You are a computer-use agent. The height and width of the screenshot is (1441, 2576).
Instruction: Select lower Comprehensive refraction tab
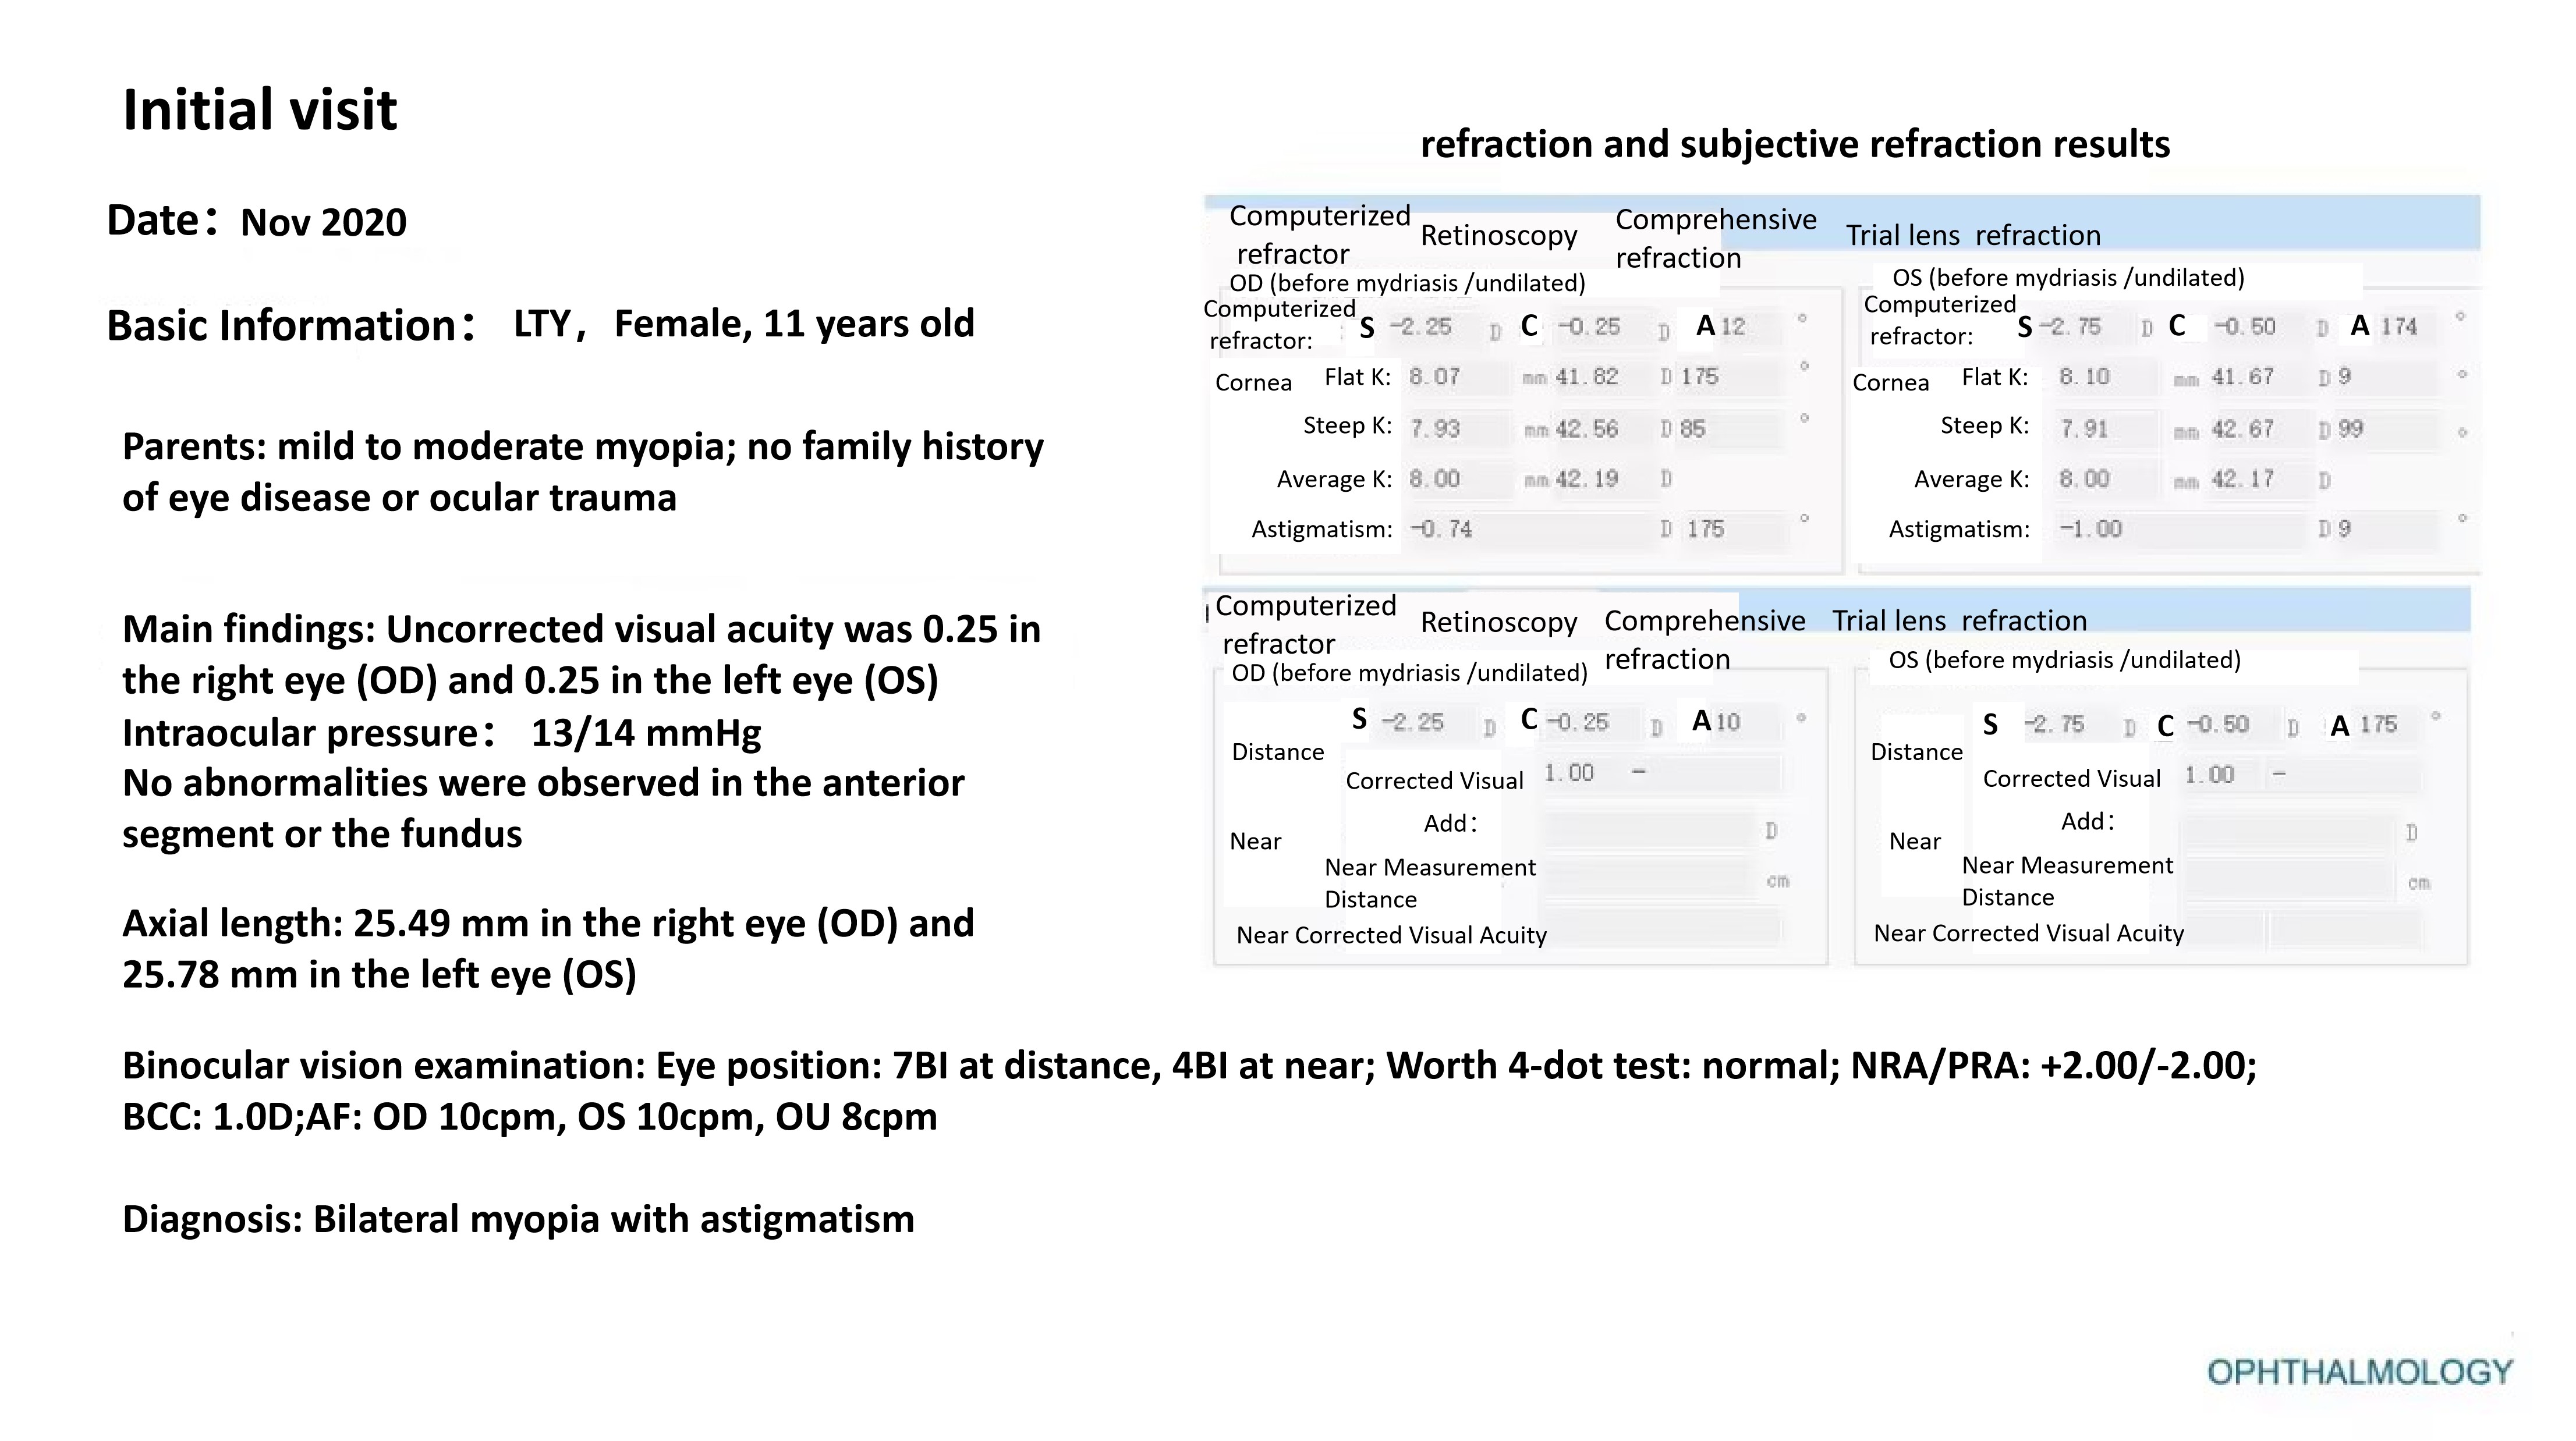[x=1704, y=639]
